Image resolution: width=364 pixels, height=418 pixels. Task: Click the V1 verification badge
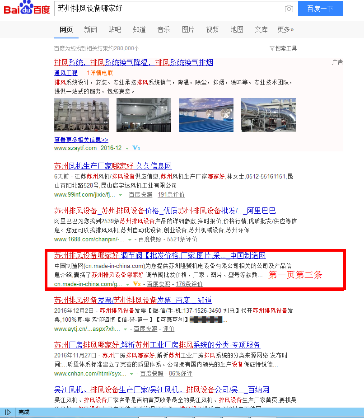tap(136, 148)
